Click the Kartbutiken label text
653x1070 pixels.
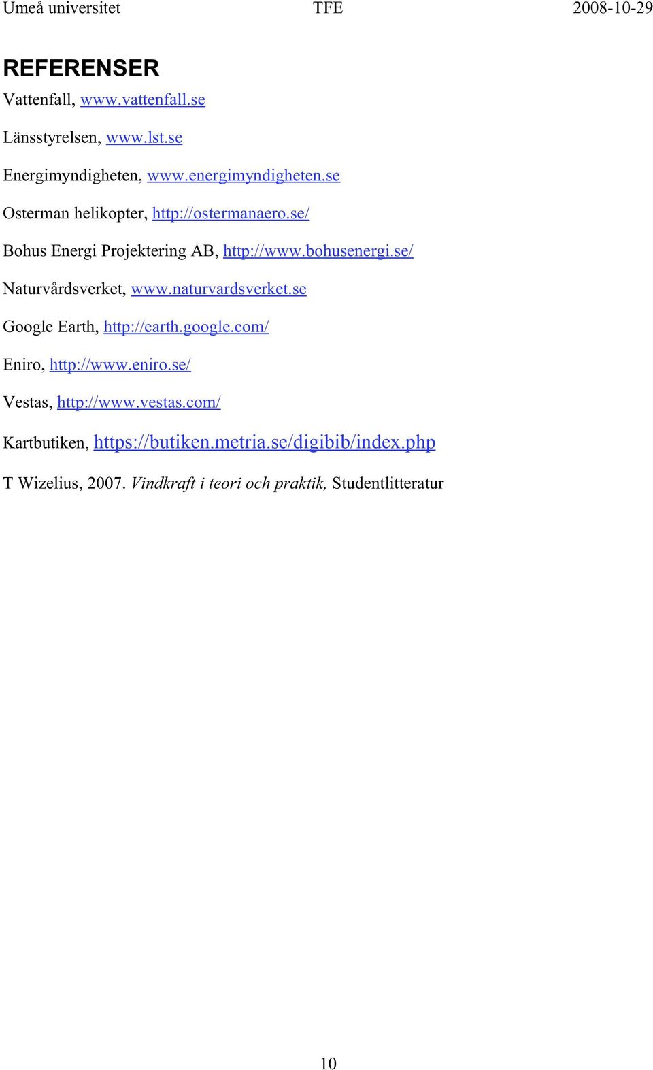click(x=46, y=443)
